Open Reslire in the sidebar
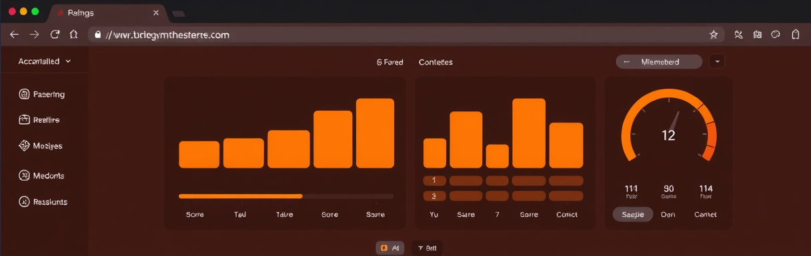Image resolution: width=811 pixels, height=256 pixels. click(39, 120)
